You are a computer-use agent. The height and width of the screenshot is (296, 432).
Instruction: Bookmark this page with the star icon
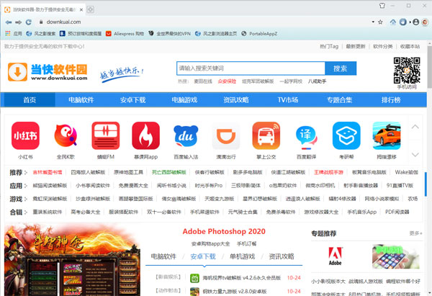pyautogui.click(x=380, y=22)
